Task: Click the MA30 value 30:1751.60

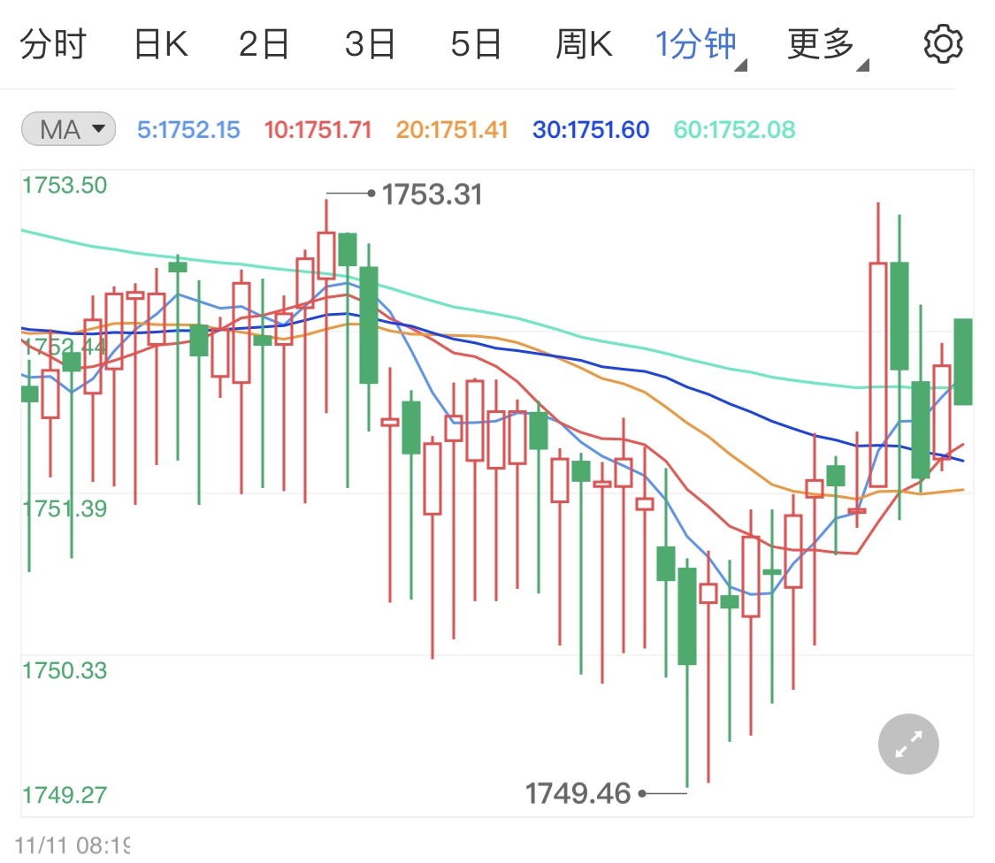Action: 591,129
